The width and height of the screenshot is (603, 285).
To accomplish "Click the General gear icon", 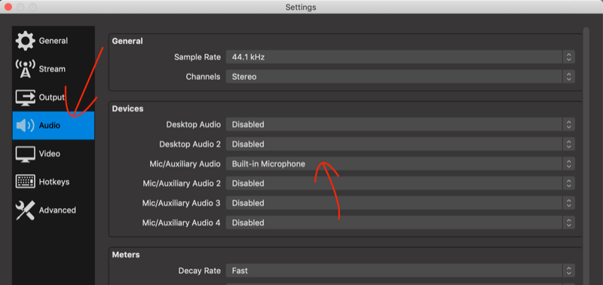I will [25, 41].
